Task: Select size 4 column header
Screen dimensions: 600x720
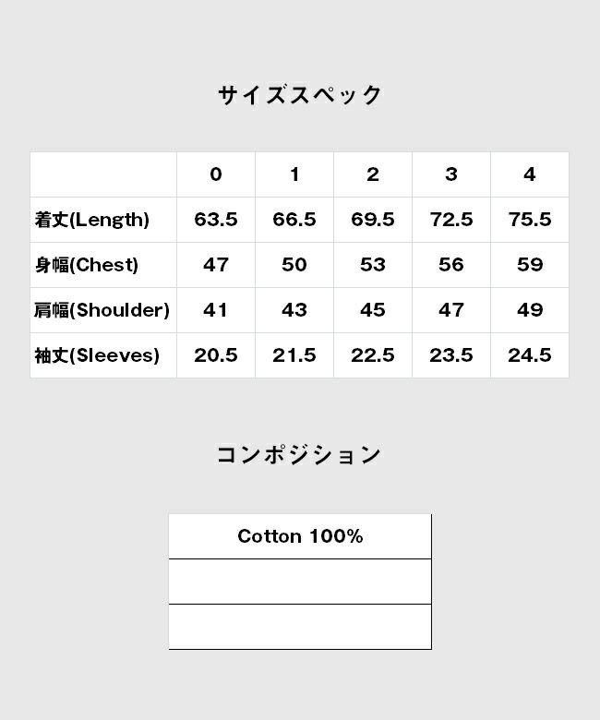Action: (530, 174)
